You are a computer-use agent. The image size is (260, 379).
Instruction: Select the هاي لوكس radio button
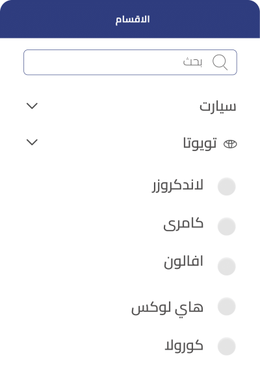click(226, 307)
